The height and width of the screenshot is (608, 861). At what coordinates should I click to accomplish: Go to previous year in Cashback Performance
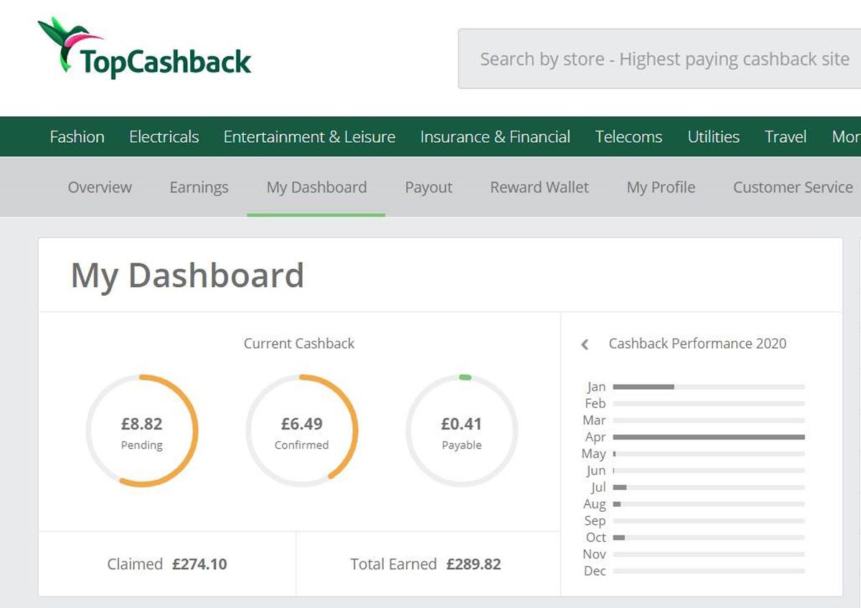coord(585,345)
